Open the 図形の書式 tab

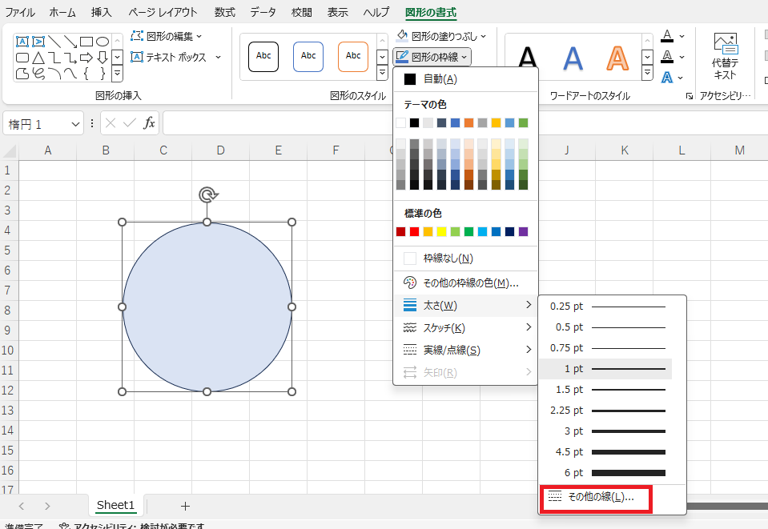(431, 12)
